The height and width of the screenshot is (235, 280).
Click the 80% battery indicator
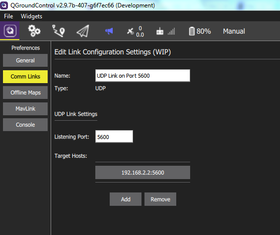coord(200,31)
